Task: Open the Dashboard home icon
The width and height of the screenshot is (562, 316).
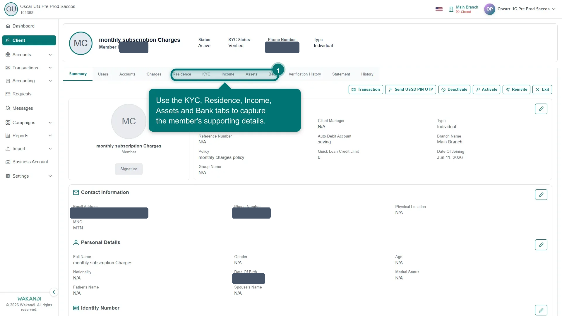Action: click(x=8, y=26)
